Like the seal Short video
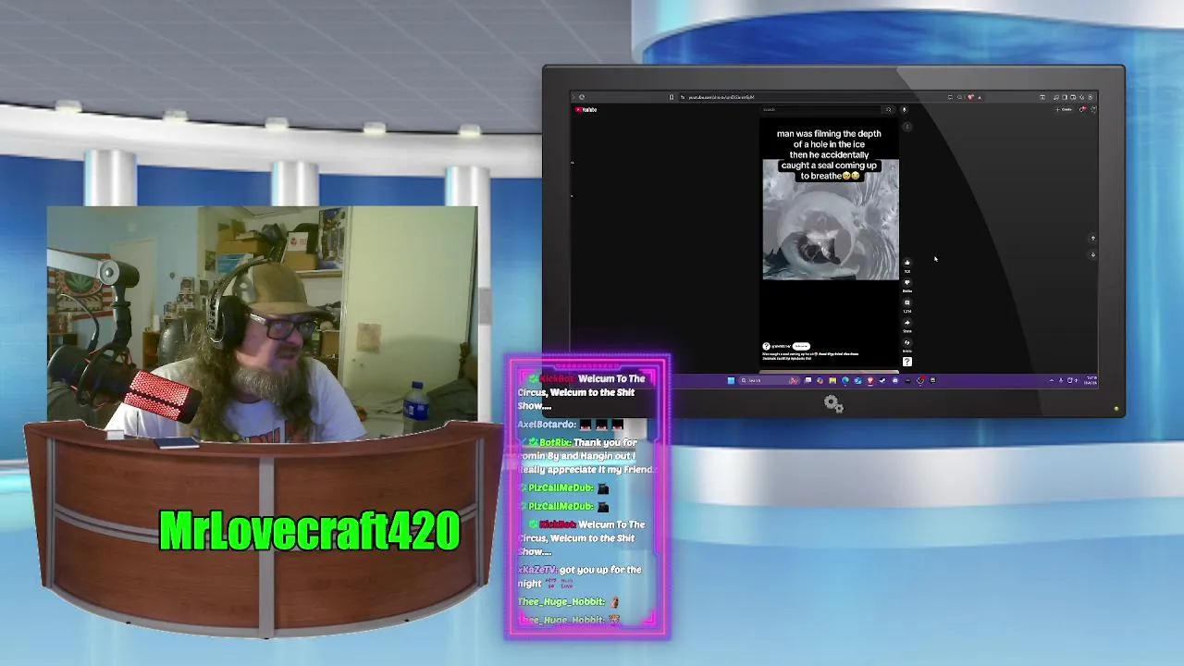 coord(907,262)
